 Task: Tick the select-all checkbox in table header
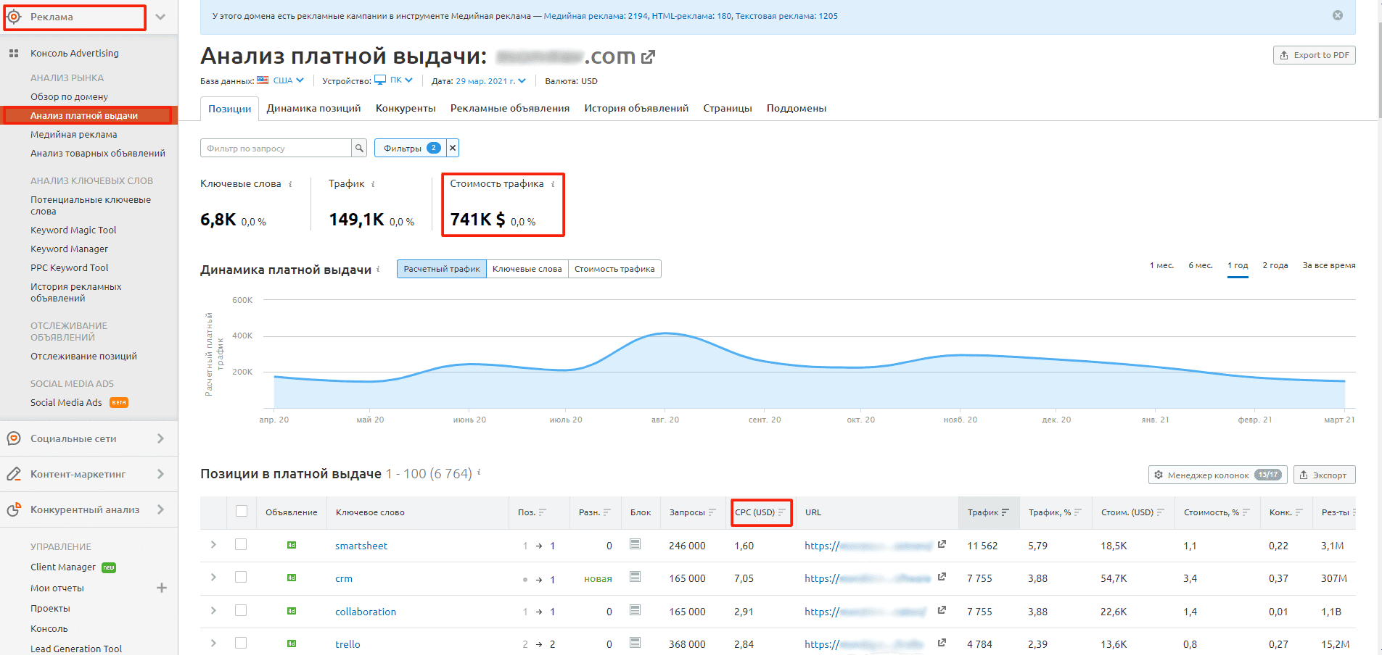(x=242, y=512)
